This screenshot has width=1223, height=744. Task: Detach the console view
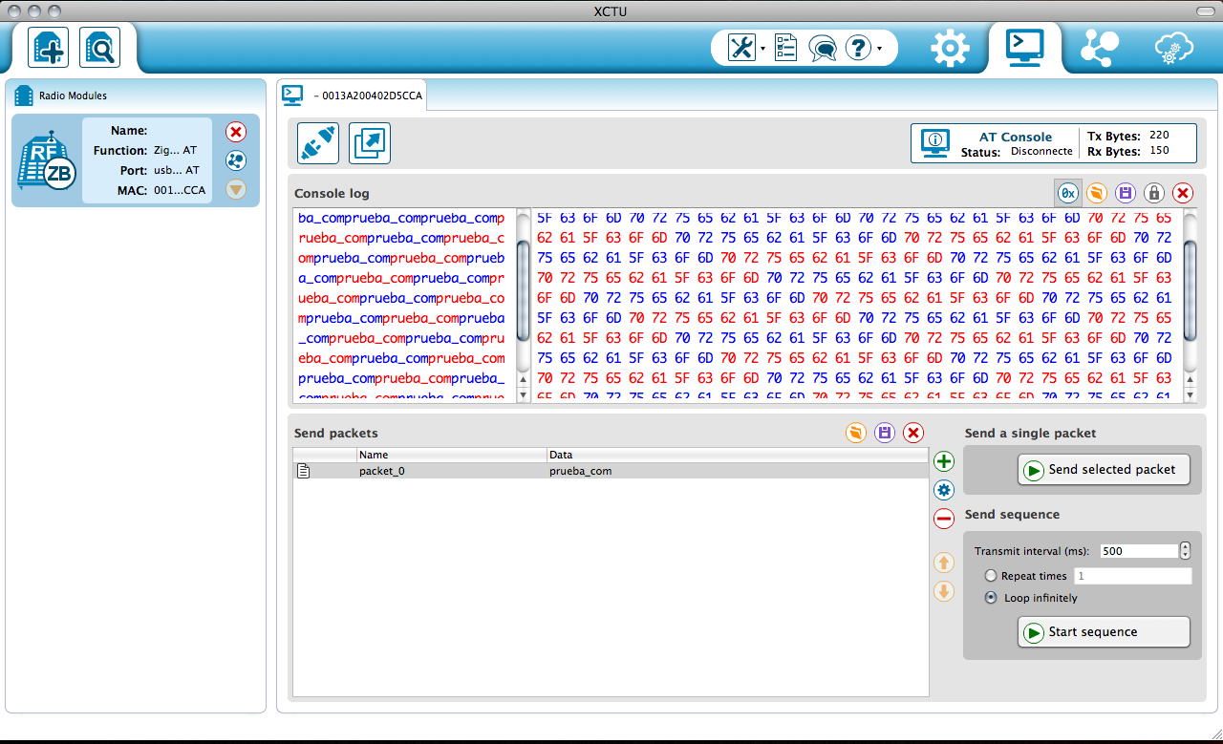pos(370,143)
